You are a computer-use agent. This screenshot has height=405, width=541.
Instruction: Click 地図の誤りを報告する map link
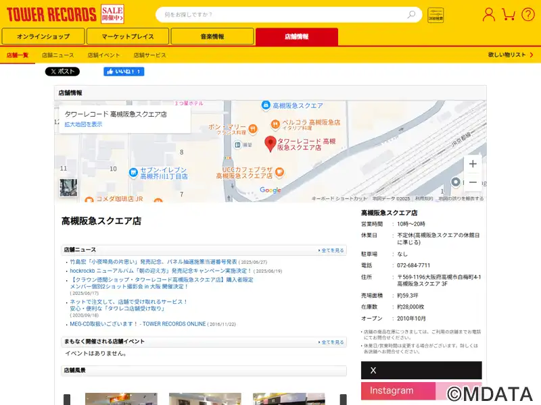(461, 198)
